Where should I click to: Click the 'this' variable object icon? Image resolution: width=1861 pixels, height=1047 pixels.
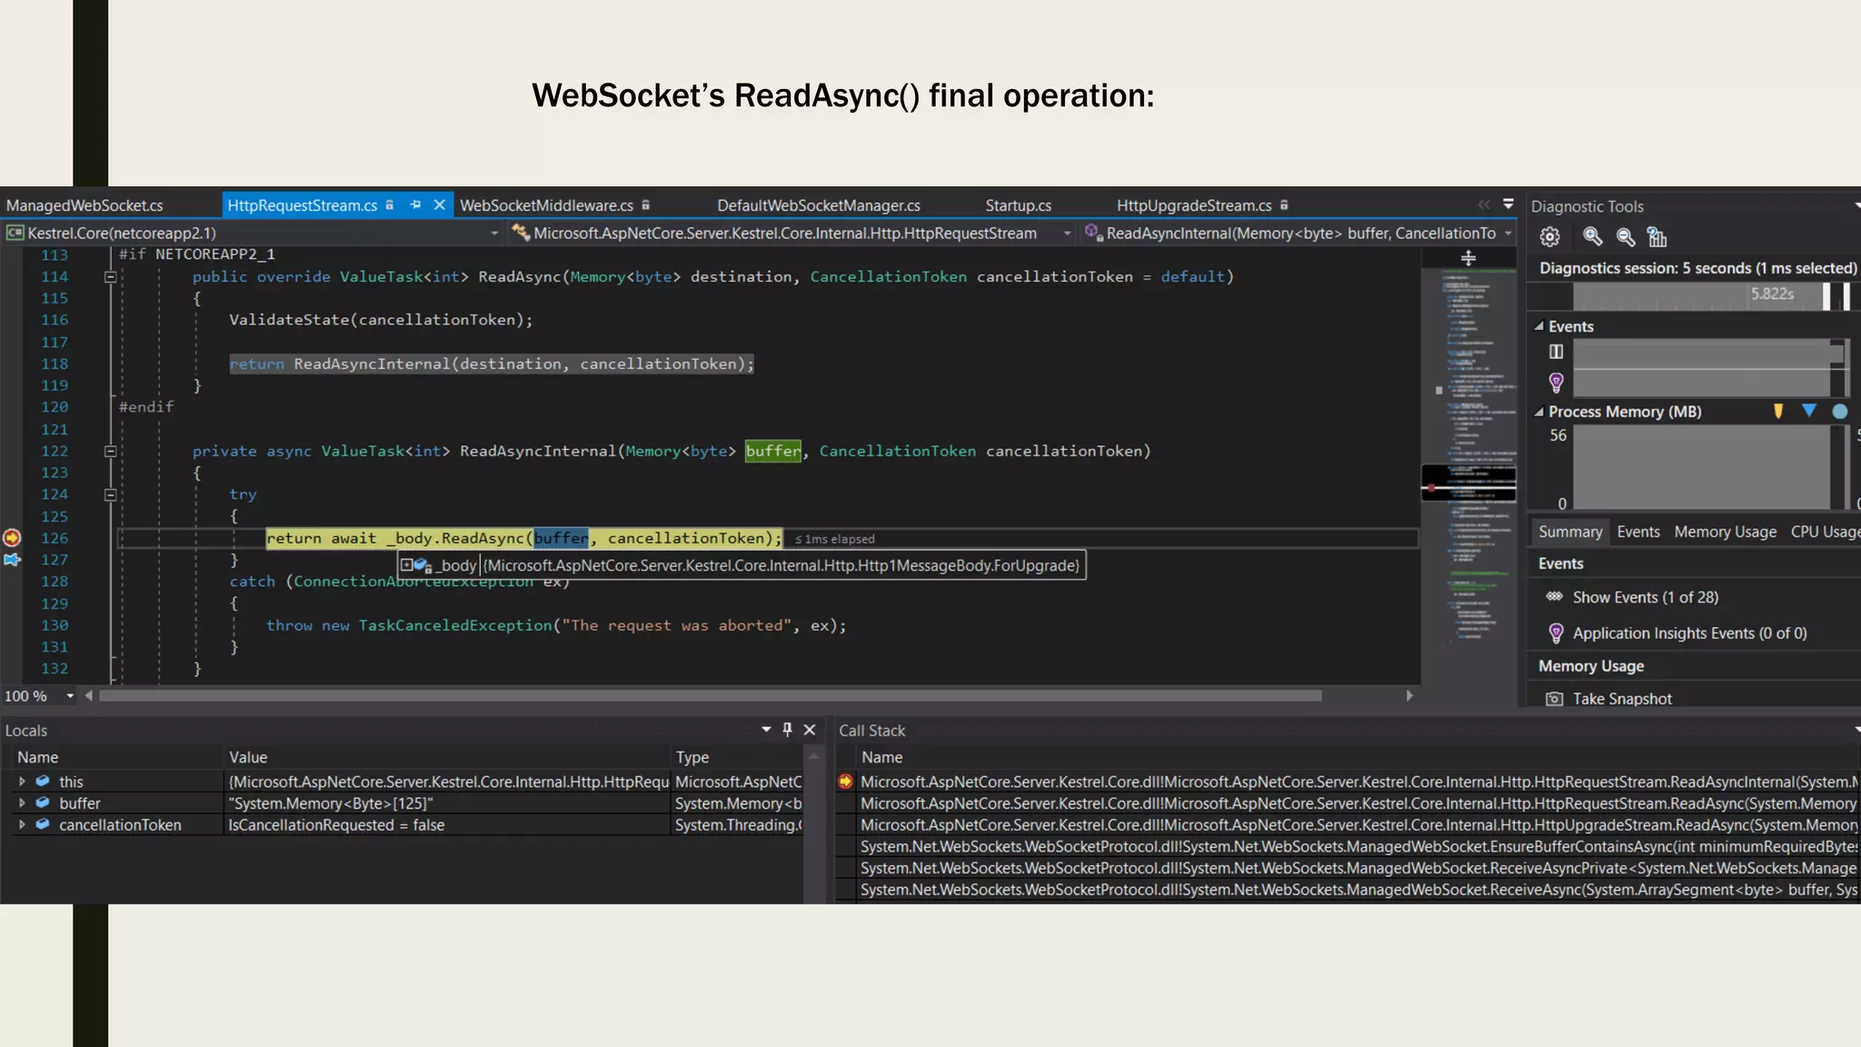coord(43,781)
